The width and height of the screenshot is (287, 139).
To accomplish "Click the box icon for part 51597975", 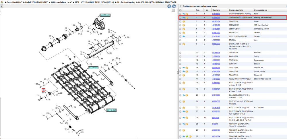I will click(x=187, y=18).
